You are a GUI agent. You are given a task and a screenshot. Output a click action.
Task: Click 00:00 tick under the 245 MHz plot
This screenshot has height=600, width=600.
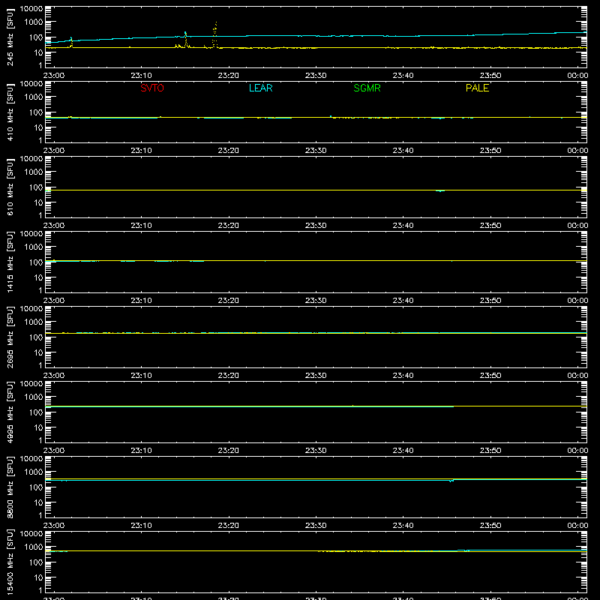[577, 76]
